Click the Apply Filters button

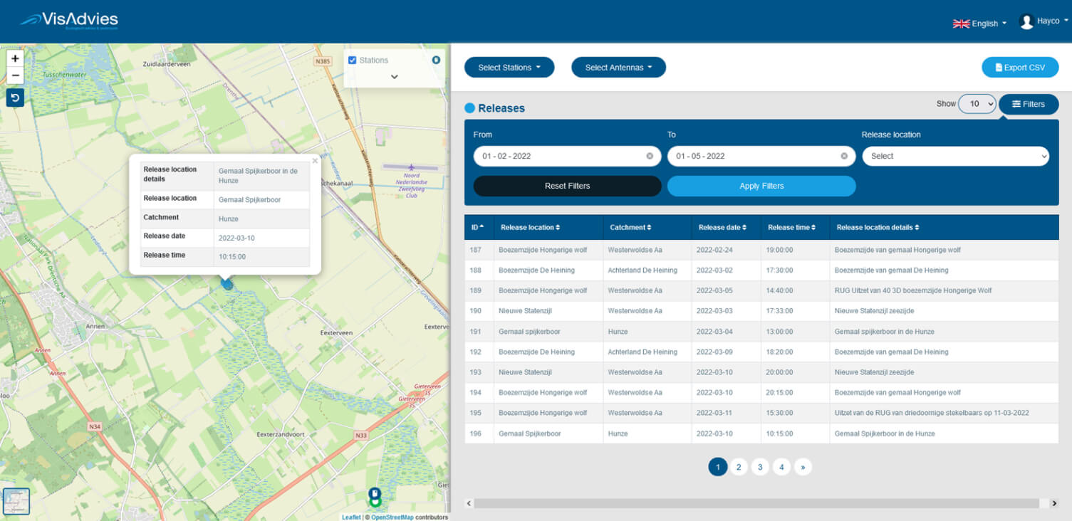click(x=761, y=186)
